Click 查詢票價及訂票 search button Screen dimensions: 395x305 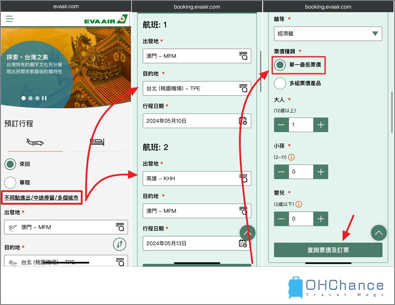point(328,250)
